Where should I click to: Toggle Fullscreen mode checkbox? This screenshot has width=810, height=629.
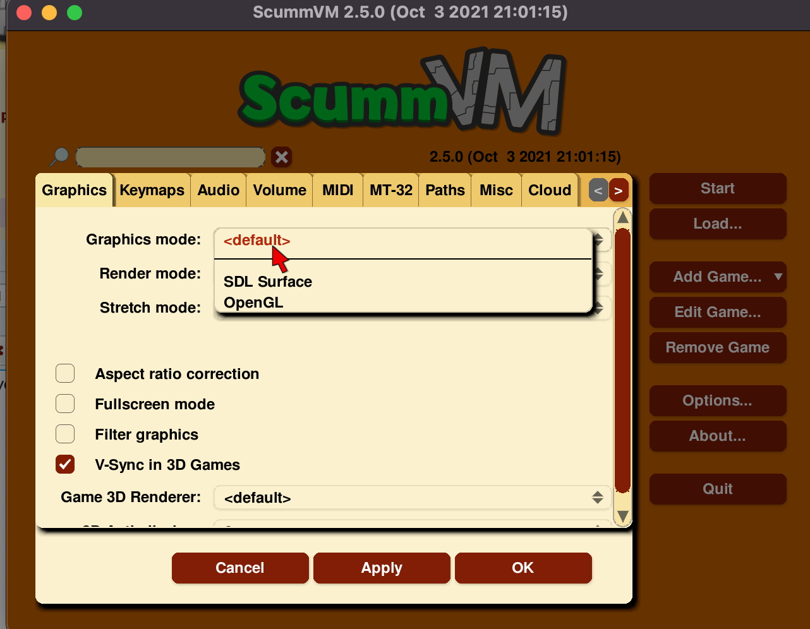click(x=65, y=404)
